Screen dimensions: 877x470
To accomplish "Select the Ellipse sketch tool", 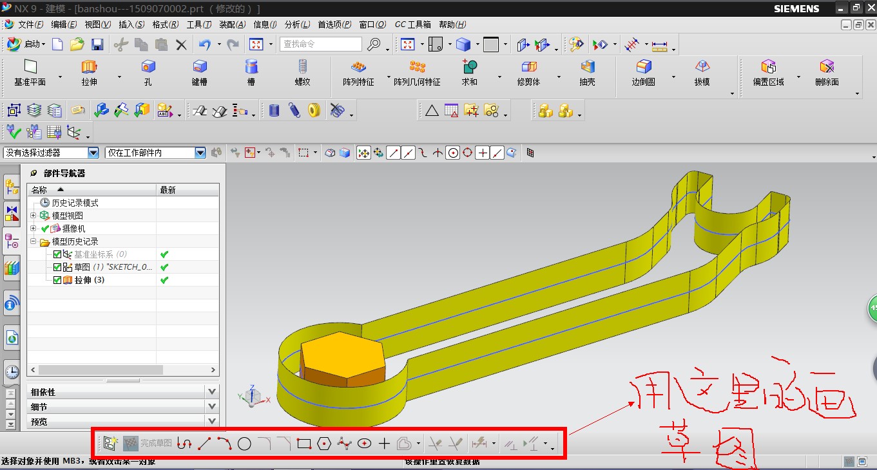I will 364,444.
